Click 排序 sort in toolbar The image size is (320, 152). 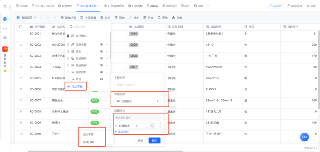tap(134, 18)
